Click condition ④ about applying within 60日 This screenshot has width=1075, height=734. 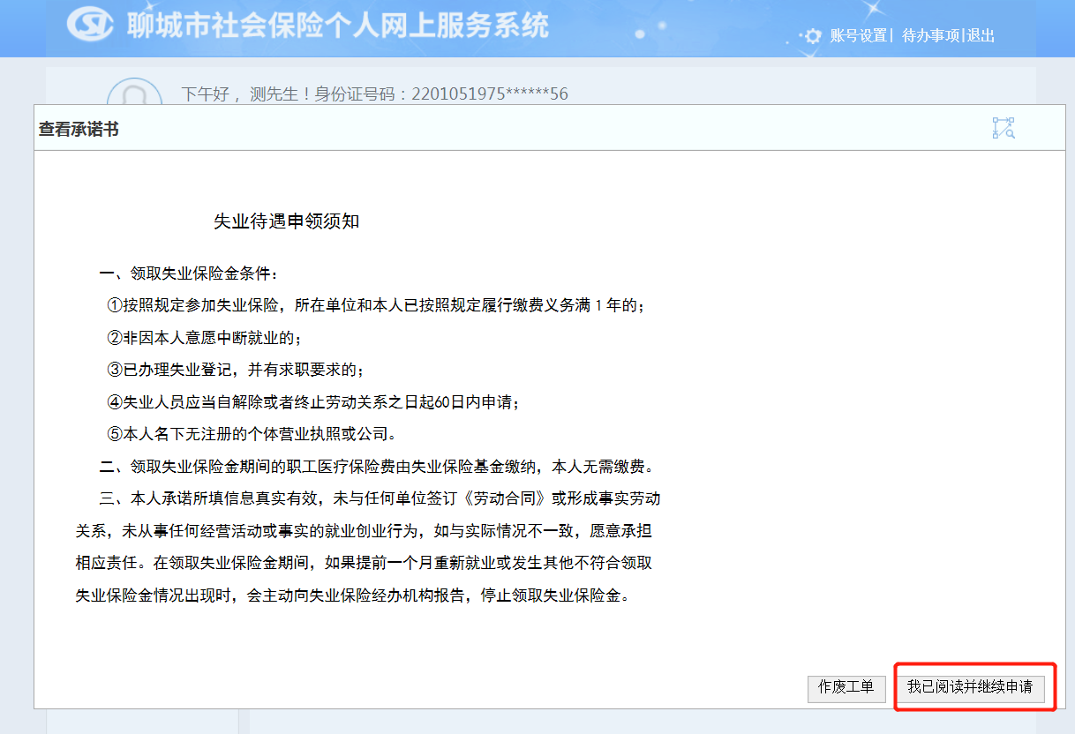coord(313,402)
